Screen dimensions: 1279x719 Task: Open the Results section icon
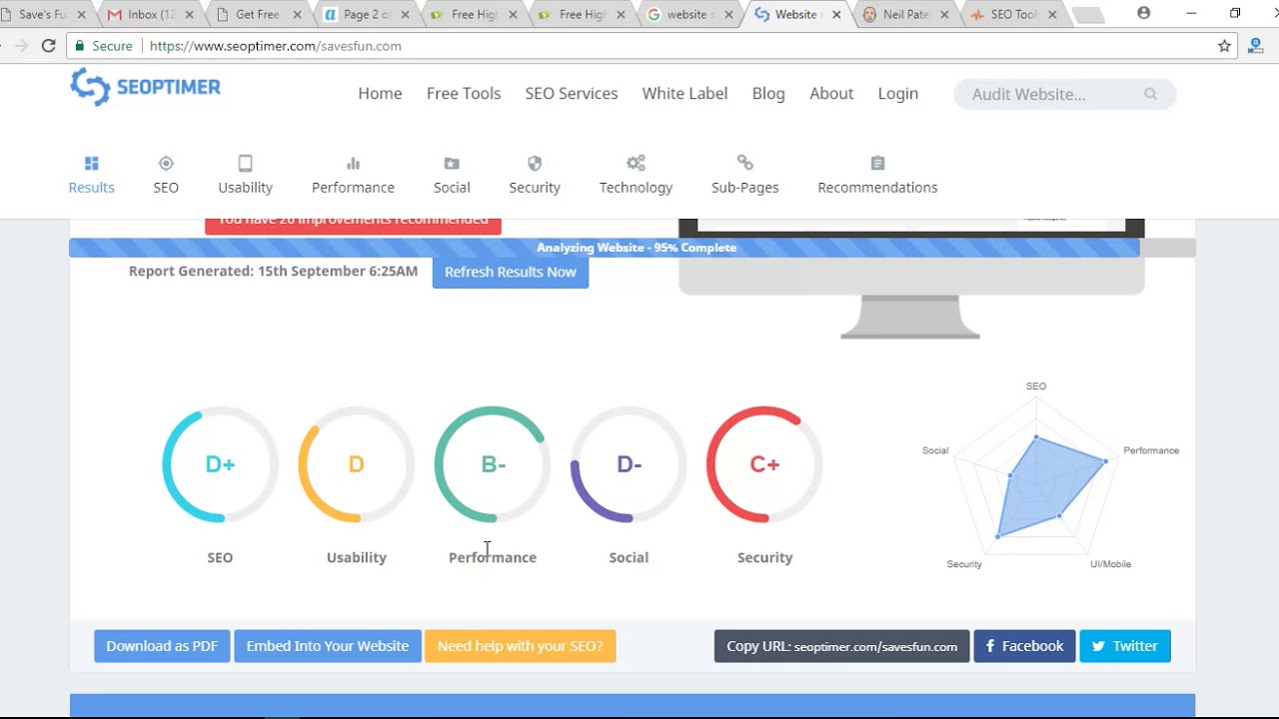pos(92,163)
